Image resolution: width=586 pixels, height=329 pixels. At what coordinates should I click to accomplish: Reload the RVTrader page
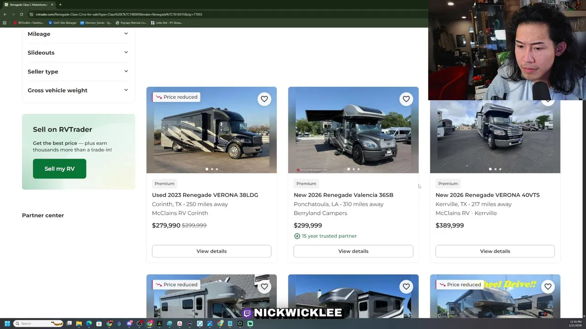pos(21,14)
